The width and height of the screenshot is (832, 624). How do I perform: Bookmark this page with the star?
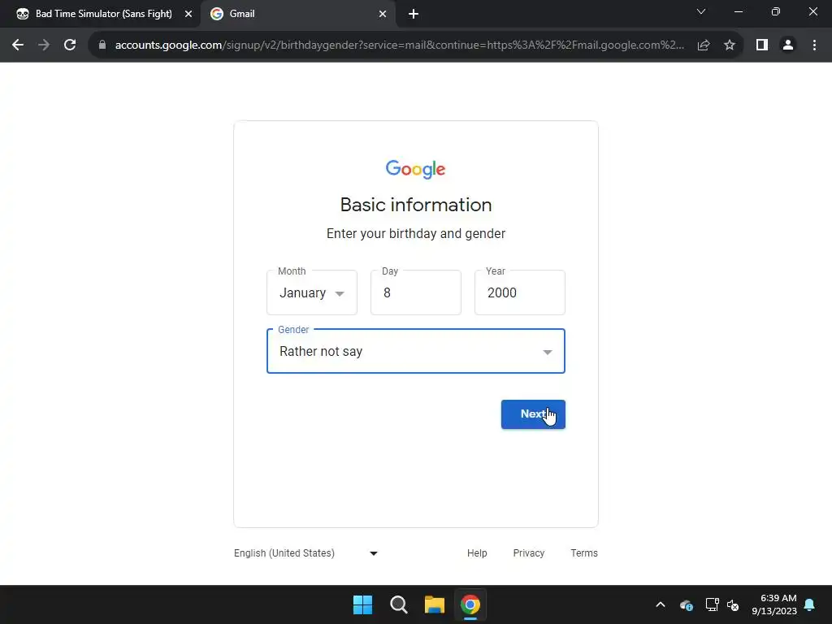[730, 45]
